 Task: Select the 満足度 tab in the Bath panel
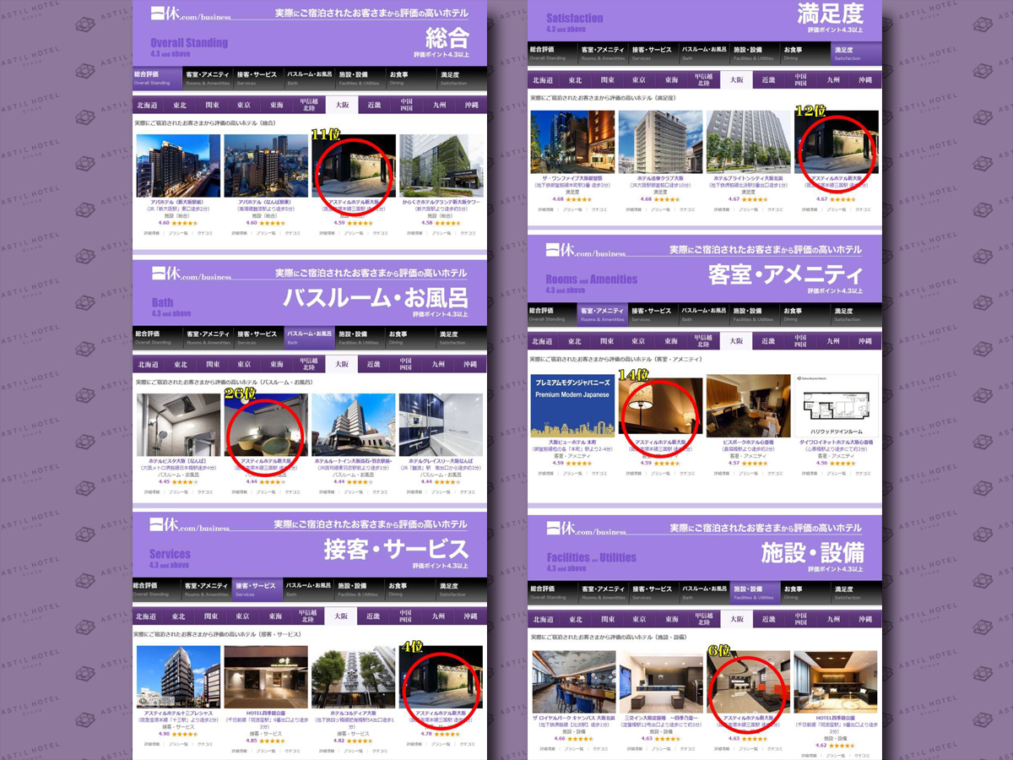[461, 338]
